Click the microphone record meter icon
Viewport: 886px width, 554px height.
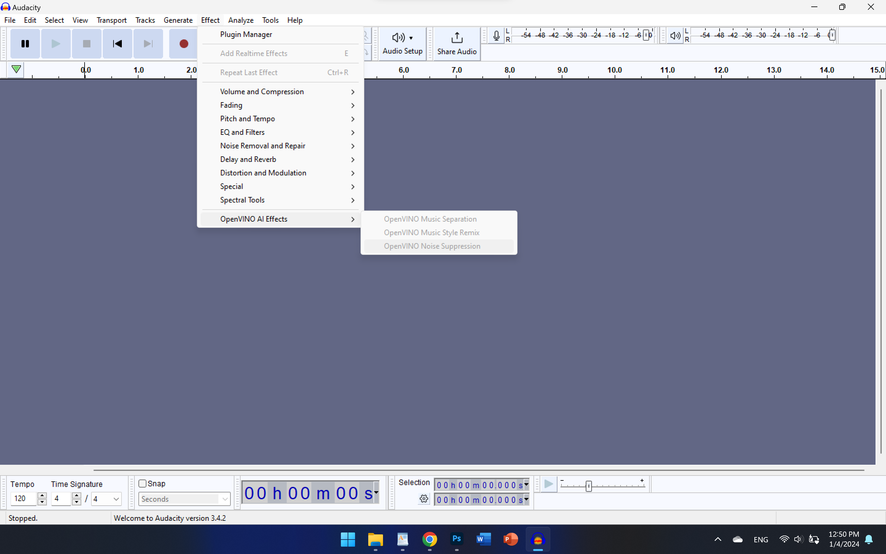click(x=496, y=35)
